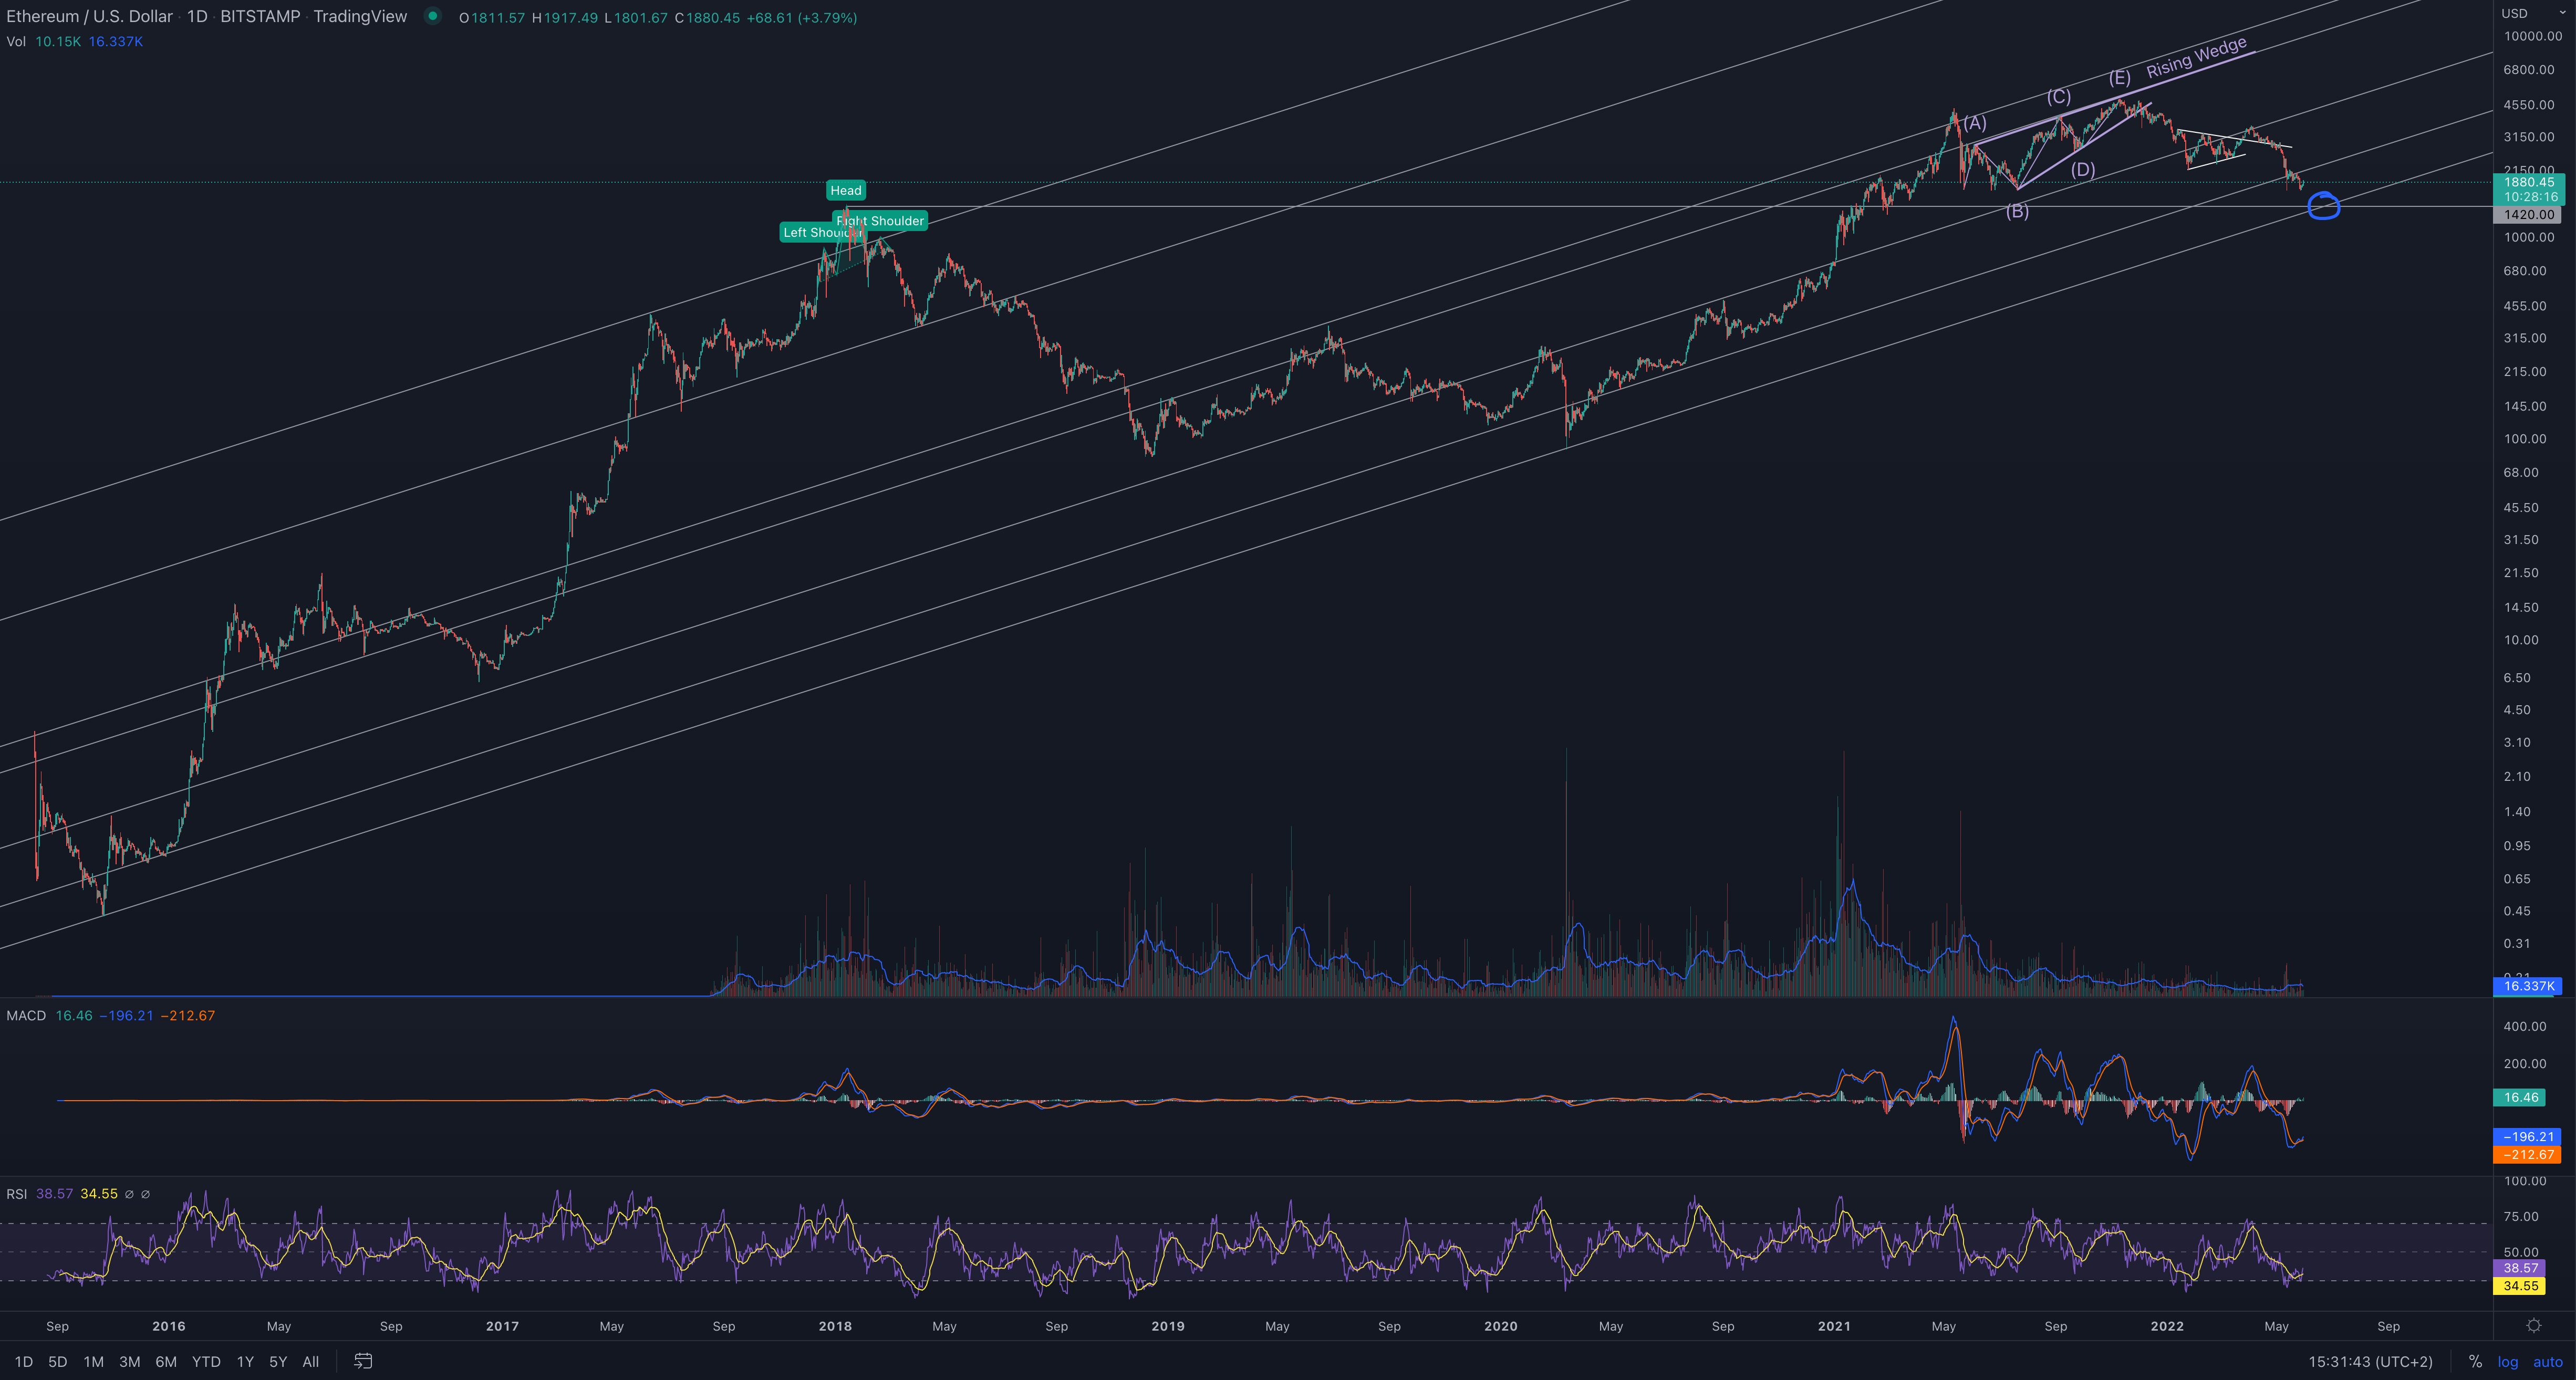Expand the MACD indicator legend
Image resolution: width=2576 pixels, height=1380 pixels.
(x=26, y=1015)
